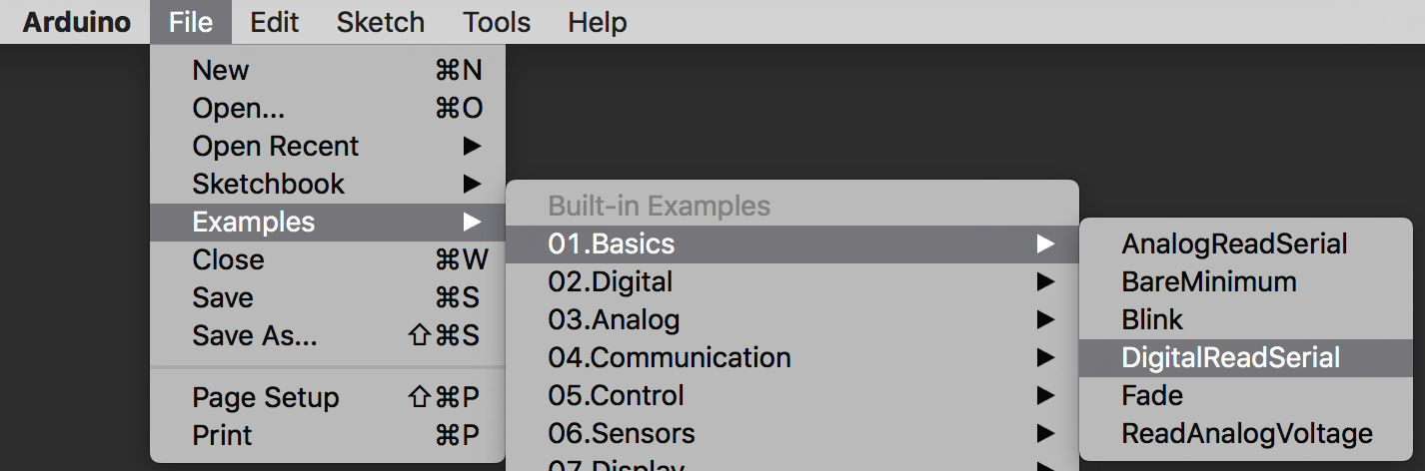Expand the 04.Communication examples submenu
Screen dimensions: 1425x471
(670, 358)
